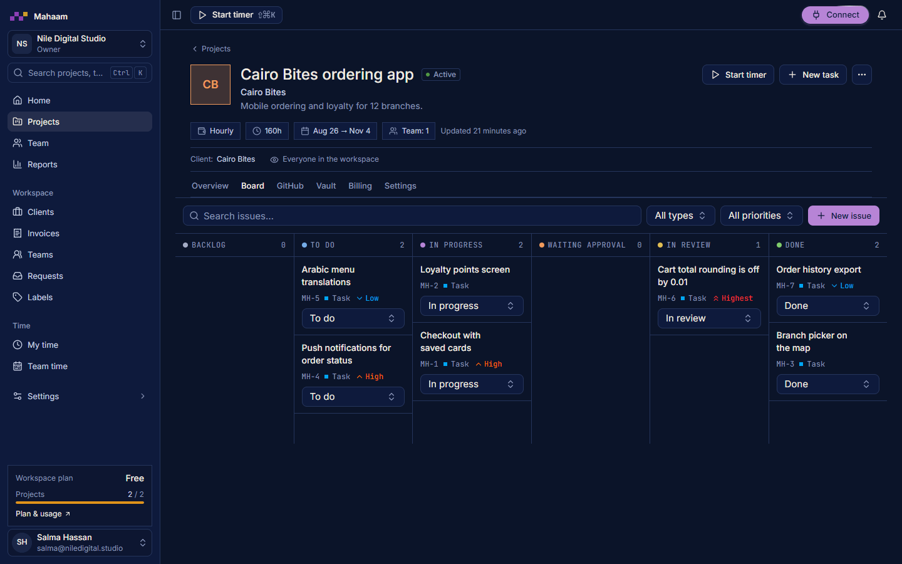Change status of Order history export
The width and height of the screenshot is (902, 564).
pos(827,306)
